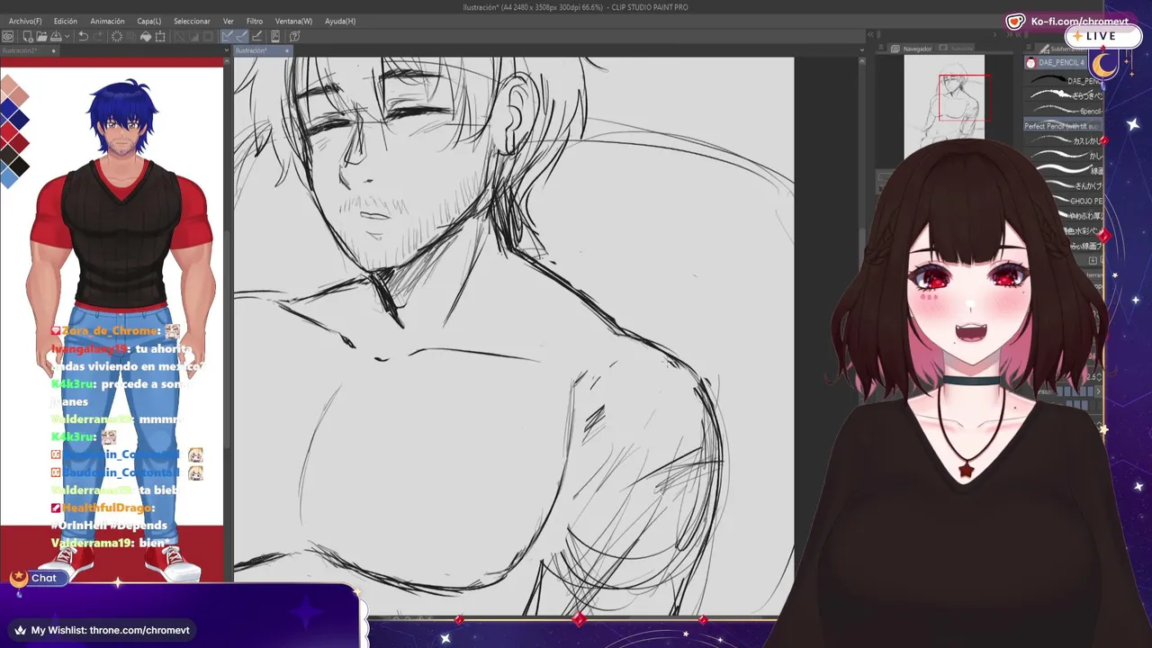Open the Seleccionar menu
The width and height of the screenshot is (1152, 648).
coord(192,21)
